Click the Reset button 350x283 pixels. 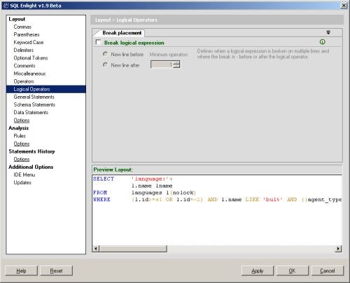[56, 270]
